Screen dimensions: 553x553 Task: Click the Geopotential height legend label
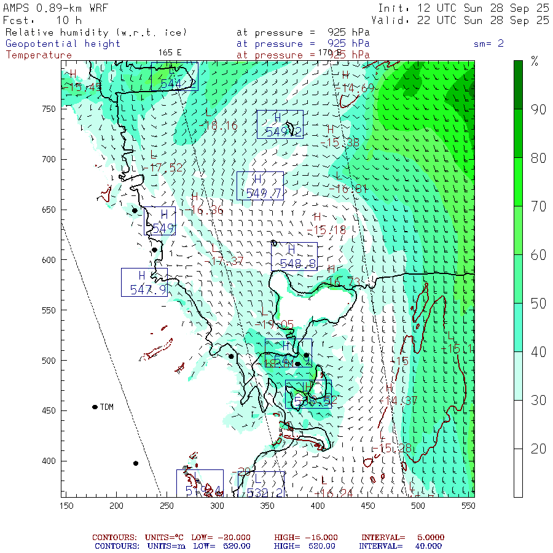(x=63, y=44)
